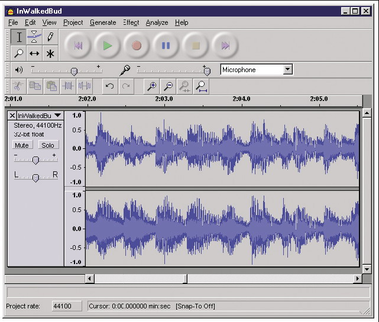Adjust the track gain slider
The width and height of the screenshot is (379, 322).
click(x=36, y=160)
